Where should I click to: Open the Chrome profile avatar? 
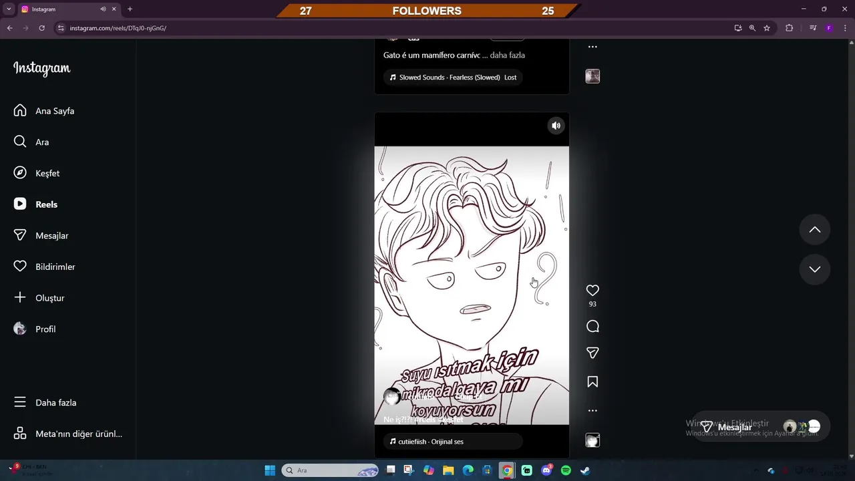coord(829,28)
